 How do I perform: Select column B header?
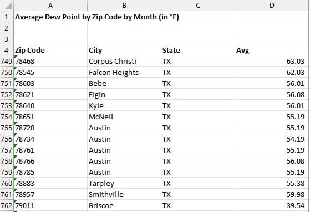point(124,6)
